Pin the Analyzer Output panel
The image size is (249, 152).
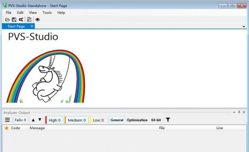pos(239,112)
